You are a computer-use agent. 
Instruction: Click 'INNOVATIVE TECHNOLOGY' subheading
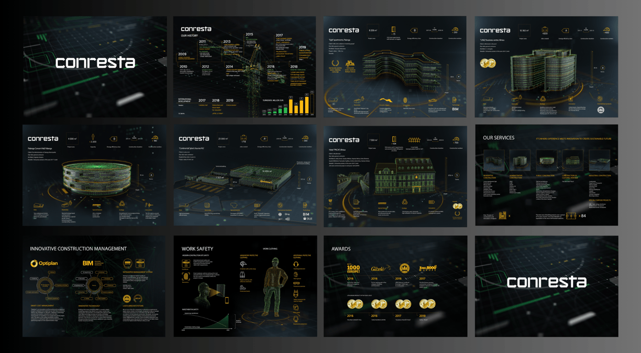click(90, 306)
